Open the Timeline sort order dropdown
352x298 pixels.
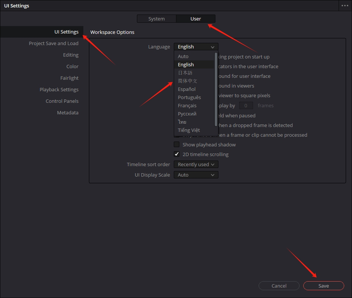[x=196, y=164]
